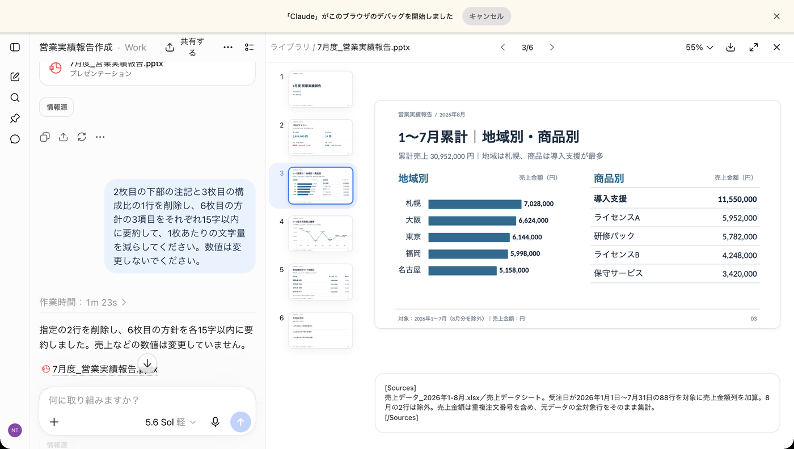Click the microphone voice input icon
The image size is (794, 449).
click(215, 422)
